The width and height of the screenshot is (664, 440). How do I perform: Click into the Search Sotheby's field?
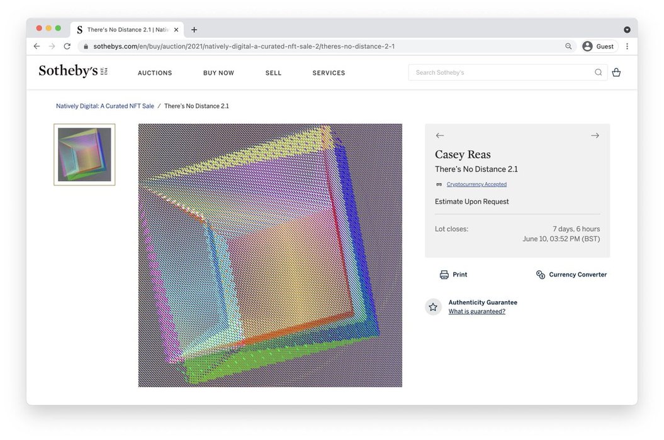pos(500,72)
